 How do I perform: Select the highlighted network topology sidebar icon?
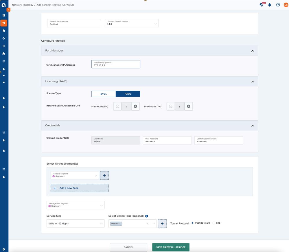4,23
